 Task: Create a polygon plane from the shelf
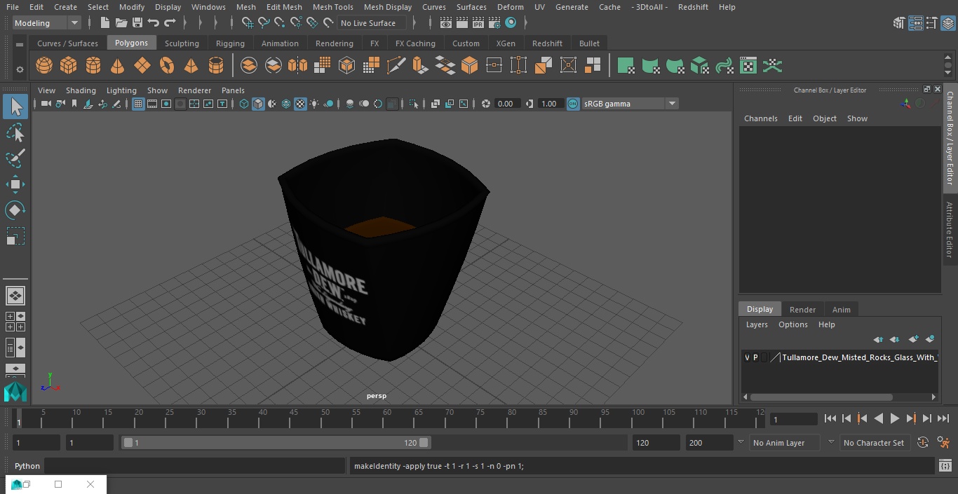142,66
